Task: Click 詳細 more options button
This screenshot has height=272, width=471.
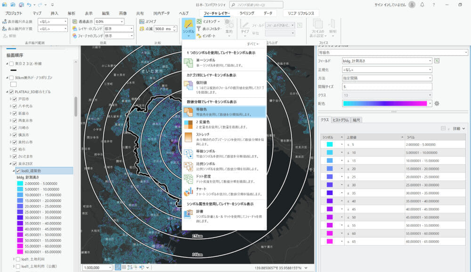Action: [459, 128]
